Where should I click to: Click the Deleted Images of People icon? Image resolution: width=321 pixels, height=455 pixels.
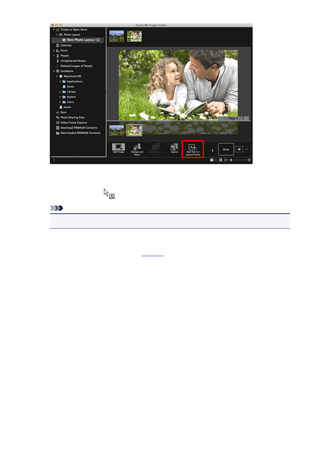click(58, 66)
